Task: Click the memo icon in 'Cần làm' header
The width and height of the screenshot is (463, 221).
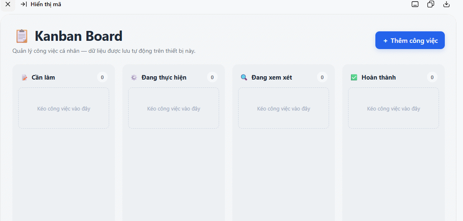Action: coord(24,78)
